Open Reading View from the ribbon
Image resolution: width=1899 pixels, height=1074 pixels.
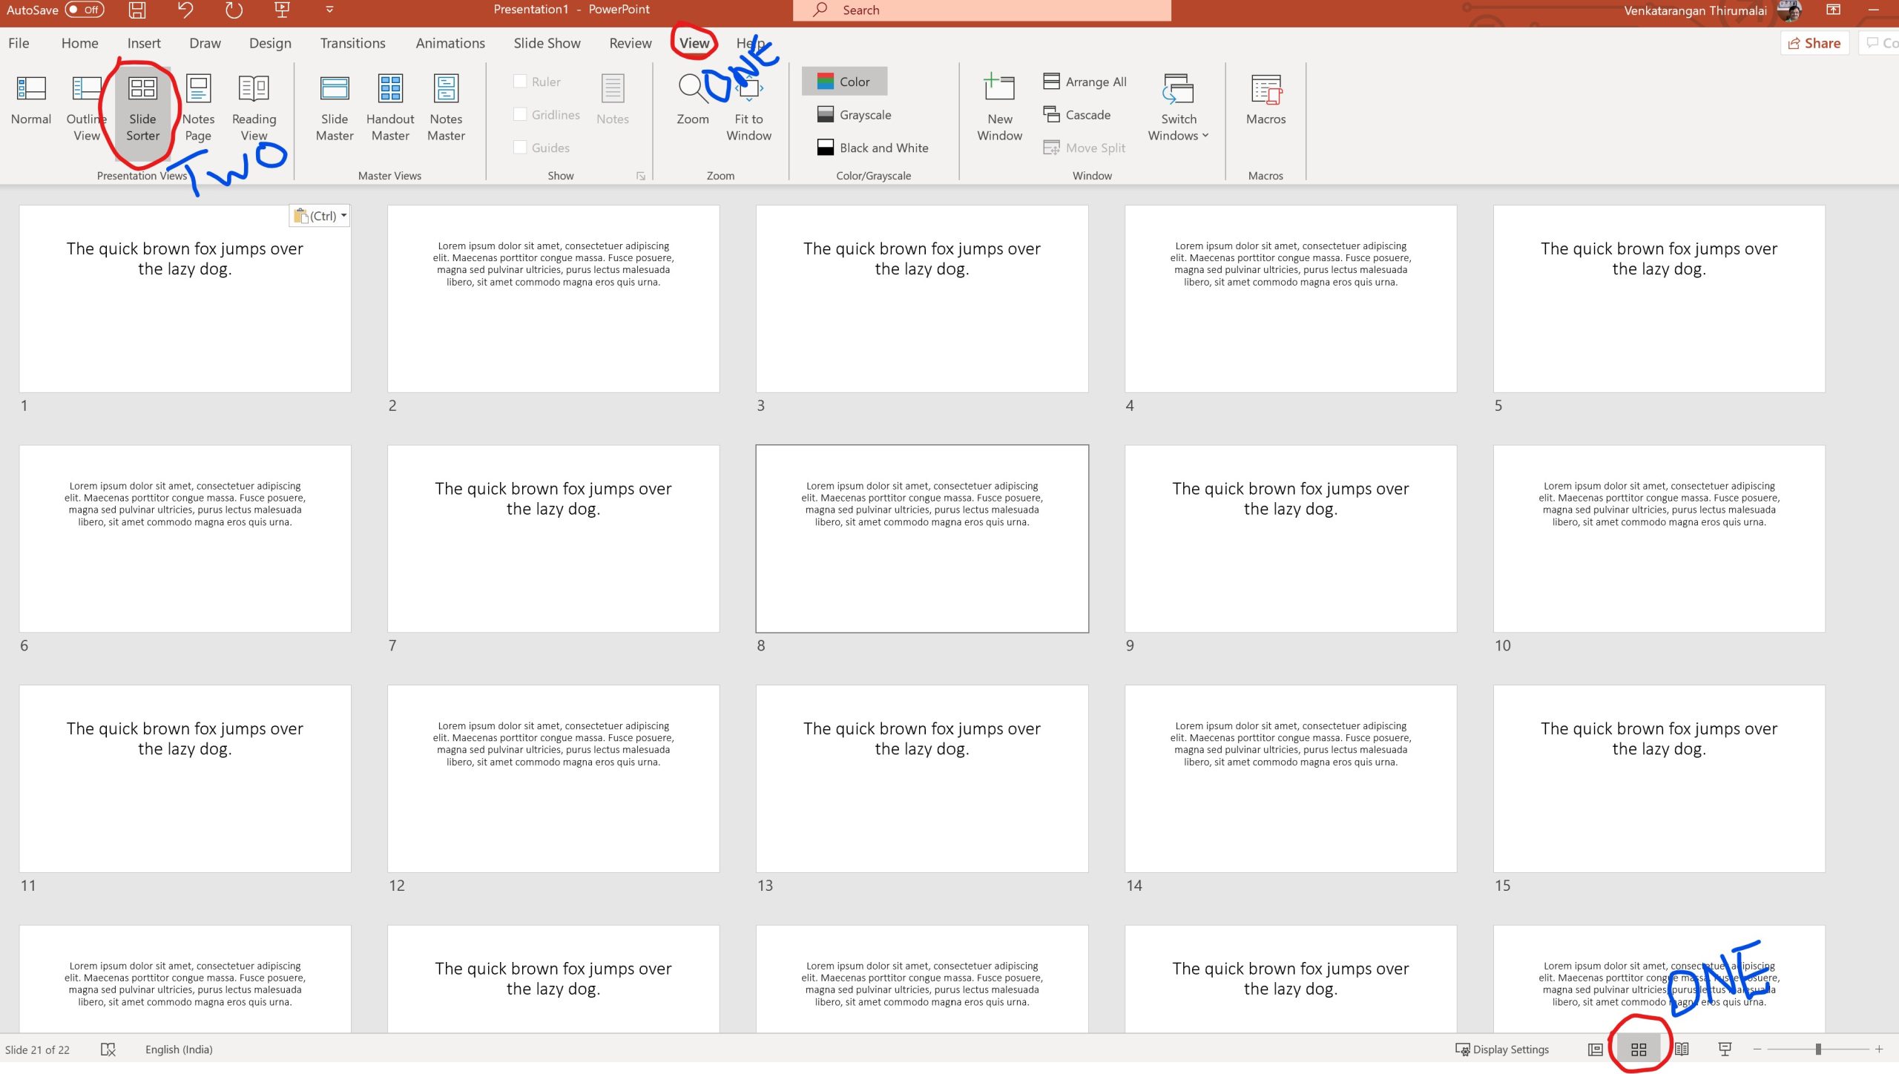click(253, 106)
